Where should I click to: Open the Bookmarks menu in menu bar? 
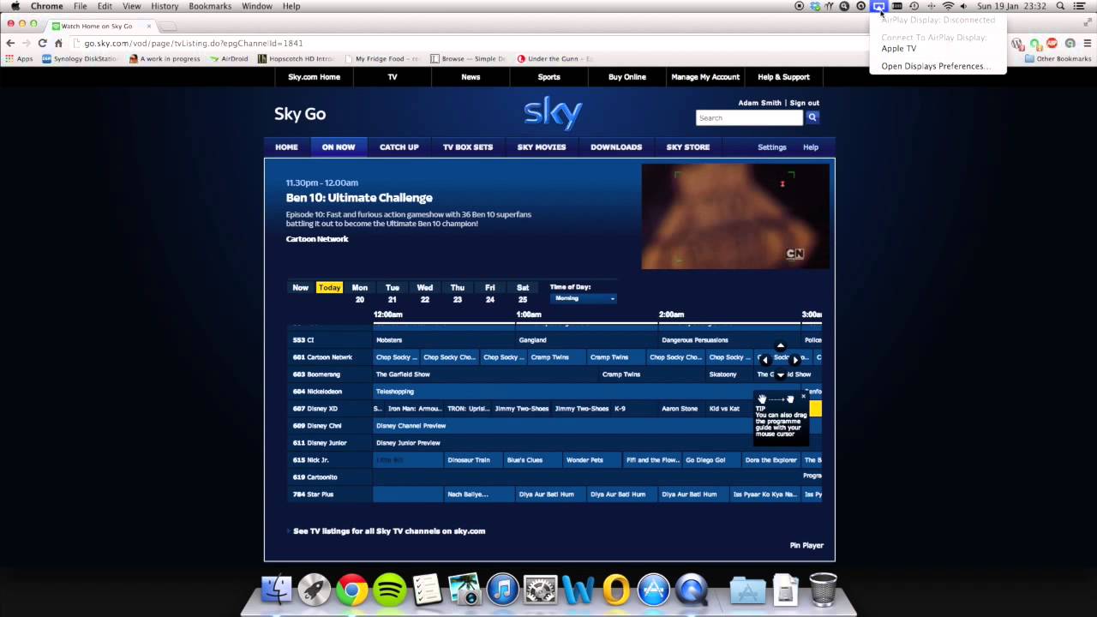[x=210, y=6]
